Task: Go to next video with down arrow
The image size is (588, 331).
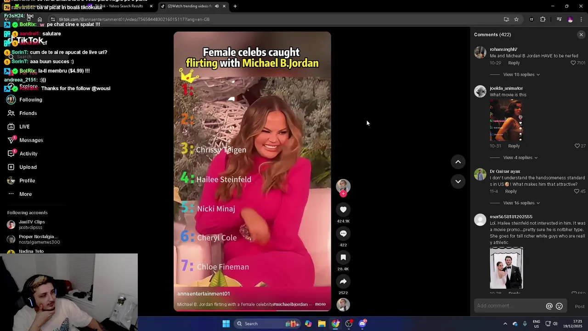Action: [458, 182]
